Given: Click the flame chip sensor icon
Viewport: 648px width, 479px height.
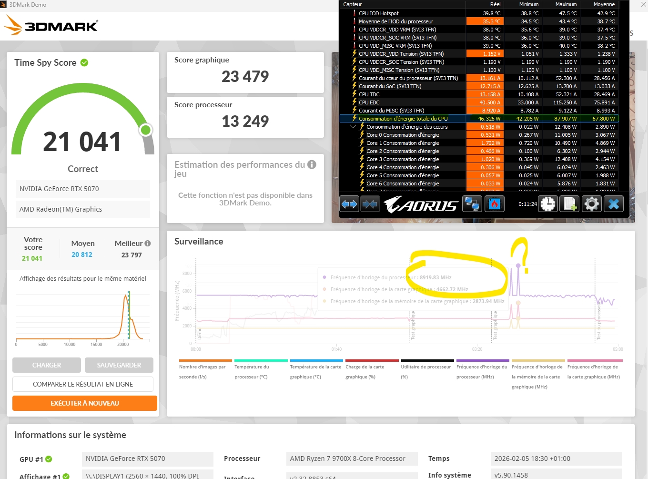Looking at the screenshot, I should point(495,204).
